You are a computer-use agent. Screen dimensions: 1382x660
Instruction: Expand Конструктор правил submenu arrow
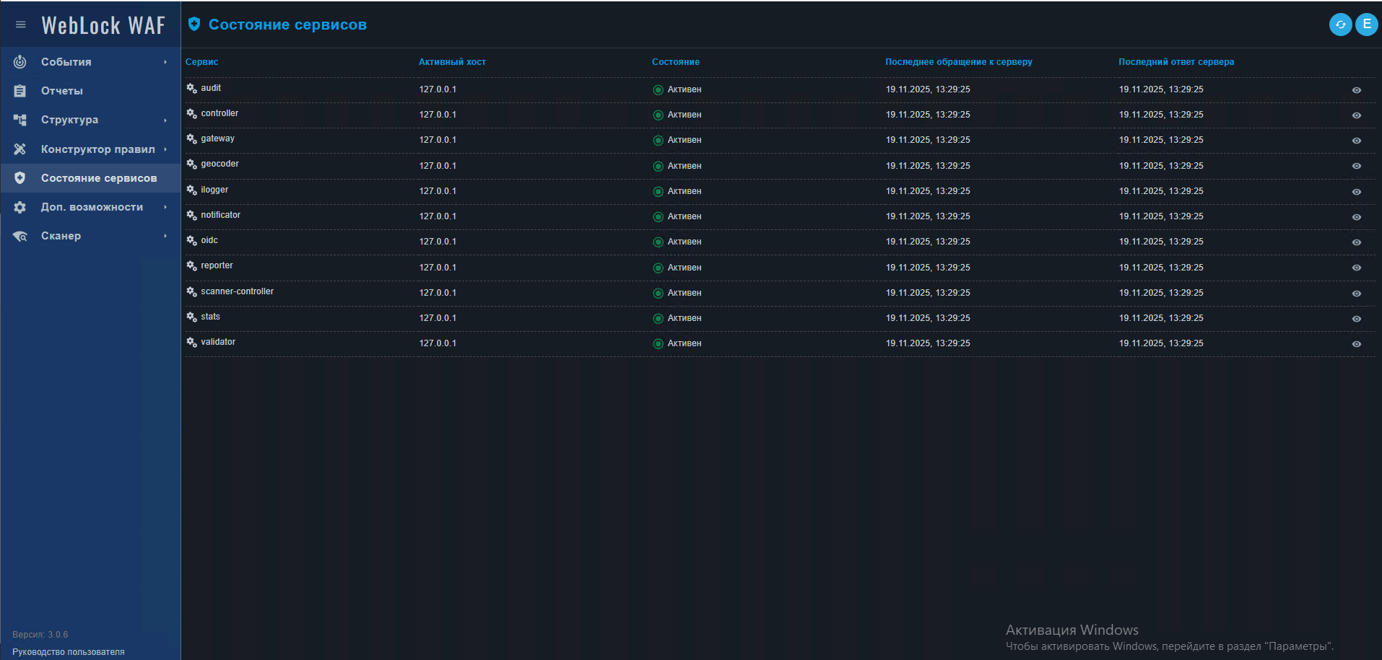[165, 149]
